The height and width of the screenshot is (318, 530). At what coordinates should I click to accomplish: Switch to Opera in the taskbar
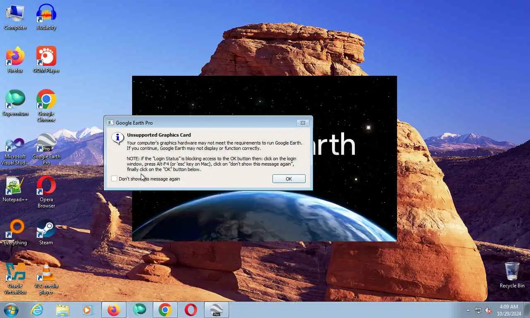[x=190, y=310]
